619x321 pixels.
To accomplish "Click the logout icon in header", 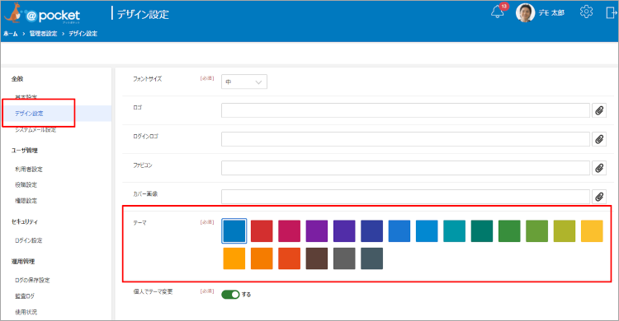I will coord(611,12).
